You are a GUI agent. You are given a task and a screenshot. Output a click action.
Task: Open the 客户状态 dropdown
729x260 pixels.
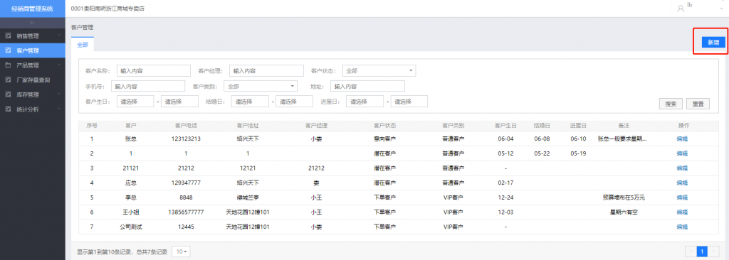click(379, 70)
